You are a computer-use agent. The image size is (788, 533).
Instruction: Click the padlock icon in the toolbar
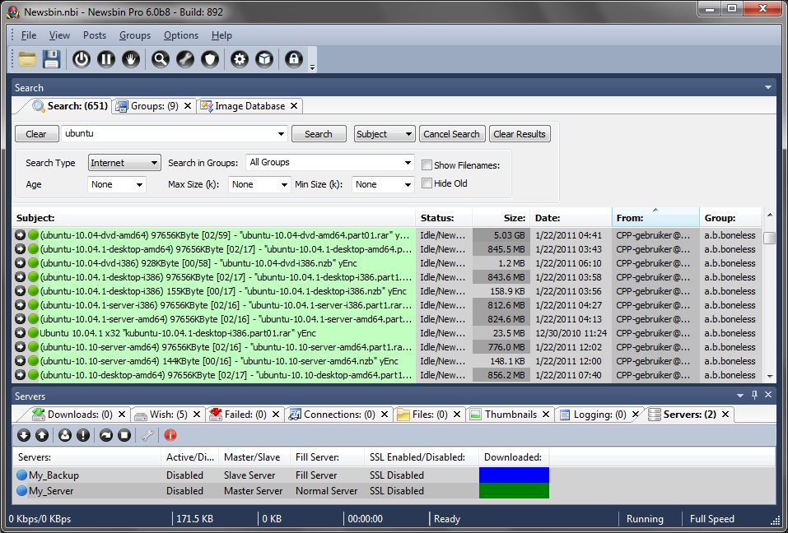[292, 59]
